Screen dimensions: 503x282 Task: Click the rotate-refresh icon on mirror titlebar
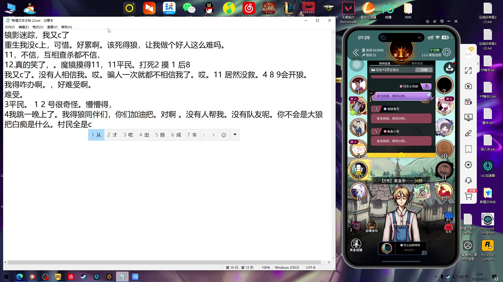(x=442, y=21)
